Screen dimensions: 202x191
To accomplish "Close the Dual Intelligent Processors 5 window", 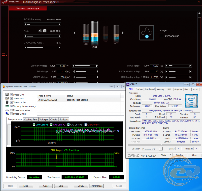I will [x=199, y=2].
